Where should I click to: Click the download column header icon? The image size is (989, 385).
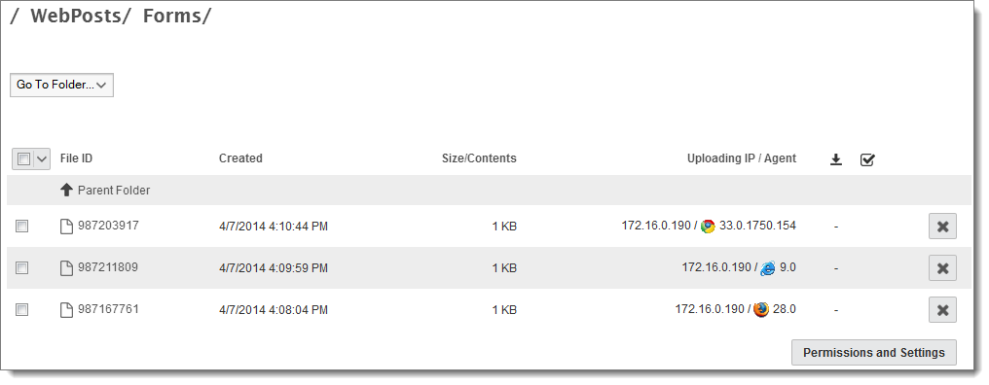tap(836, 160)
